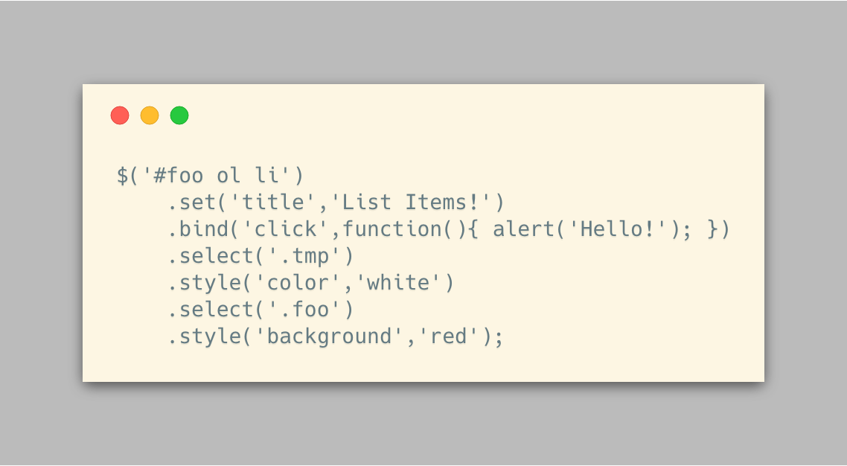Click the function keyword
Image resolution: width=847 pixels, height=466 pixels.
click(x=392, y=229)
